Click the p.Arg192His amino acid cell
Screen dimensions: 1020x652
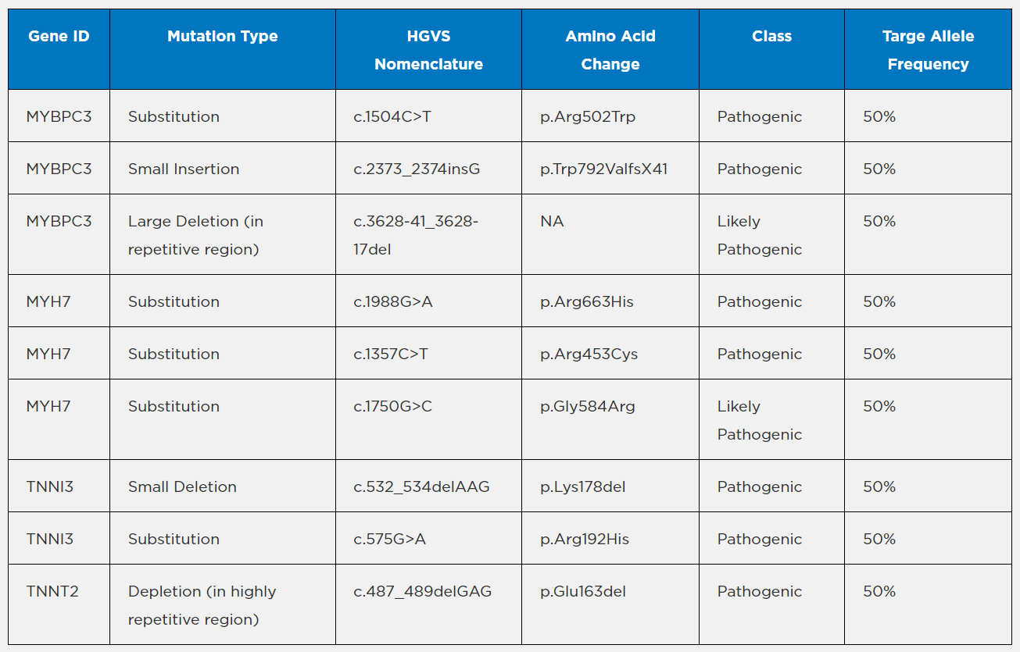coord(584,539)
